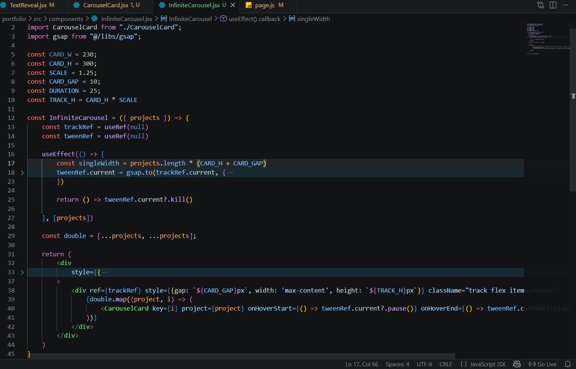This screenshot has width=576, height=369.
Task: Click trackRef declaration on line 13
Action: pyautogui.click(x=78, y=127)
